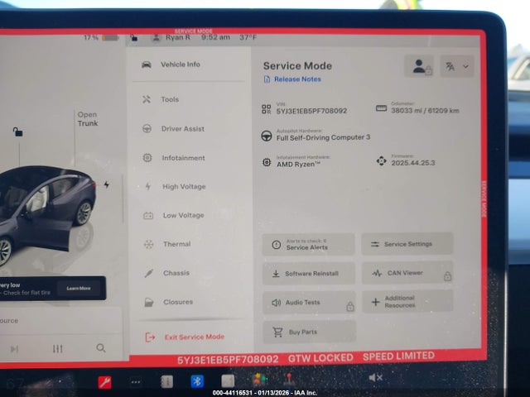
Task: Click the Release Notes link
Action: pyautogui.click(x=296, y=79)
